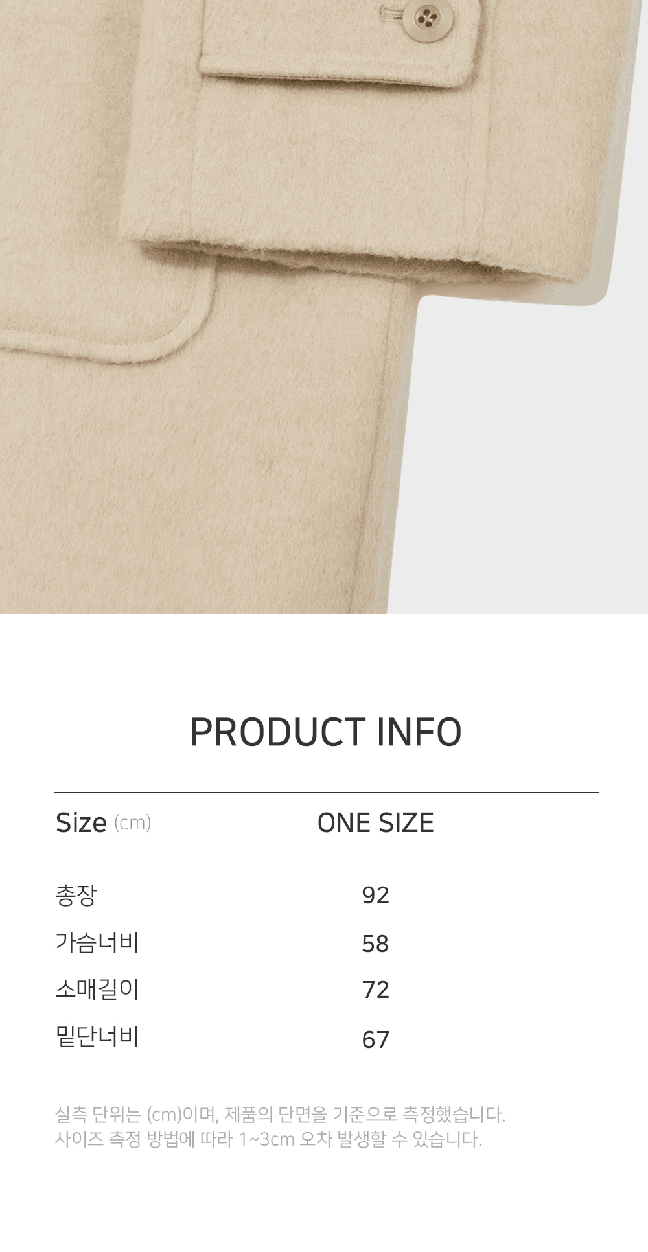Click the hem width value 67
This screenshot has width=648, height=1252.
(375, 1039)
